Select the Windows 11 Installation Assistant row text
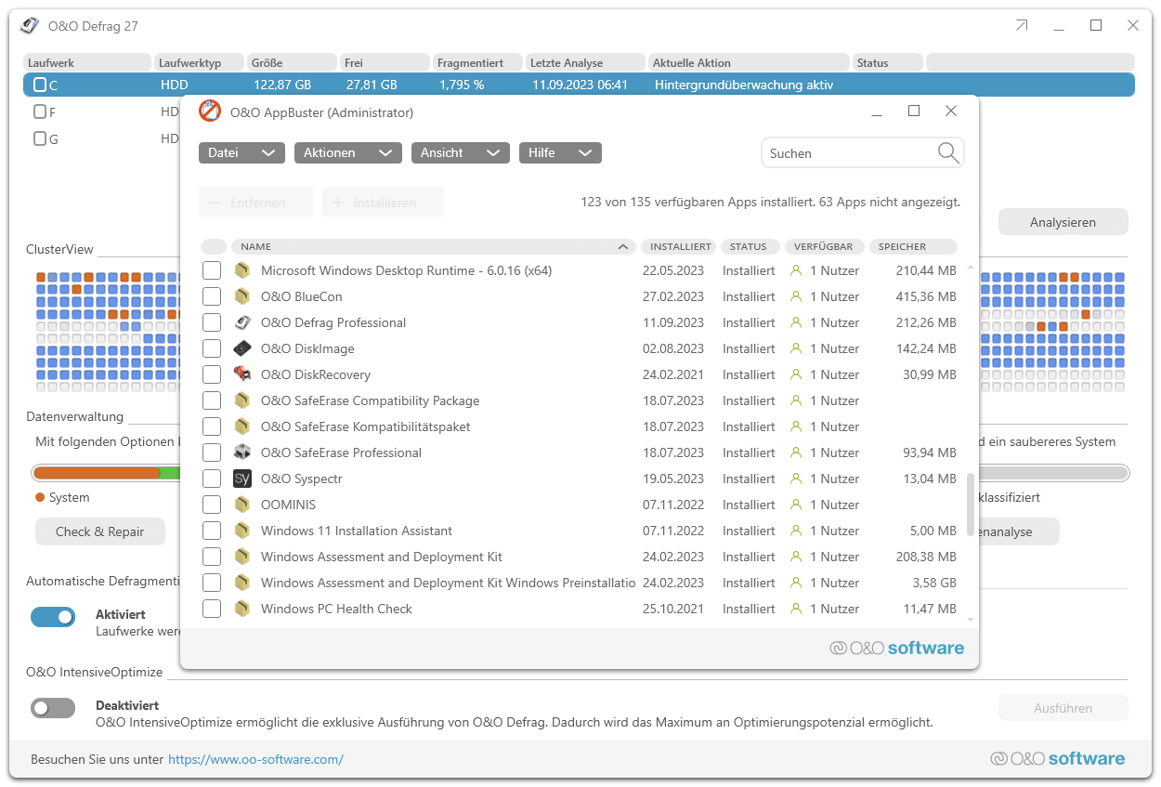The image size is (1161, 787). 357,531
